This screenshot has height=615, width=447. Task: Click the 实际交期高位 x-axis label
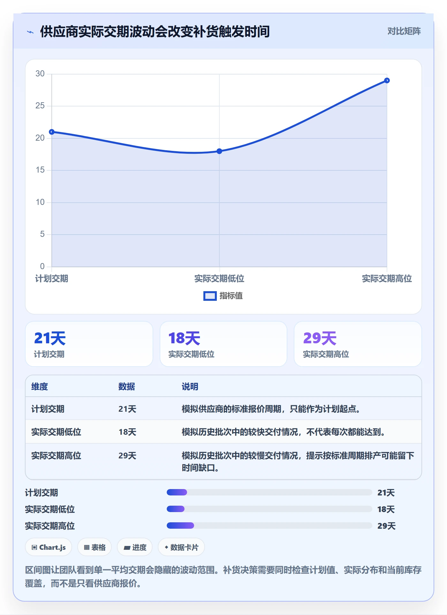pyautogui.click(x=387, y=279)
